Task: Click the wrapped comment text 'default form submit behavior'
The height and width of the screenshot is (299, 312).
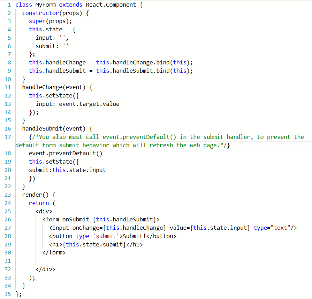Action: pos(62,145)
